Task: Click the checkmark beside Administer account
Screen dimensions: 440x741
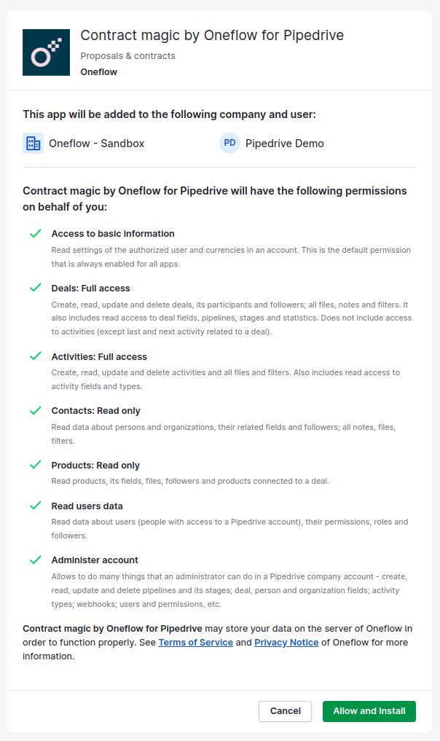Action: tap(35, 560)
